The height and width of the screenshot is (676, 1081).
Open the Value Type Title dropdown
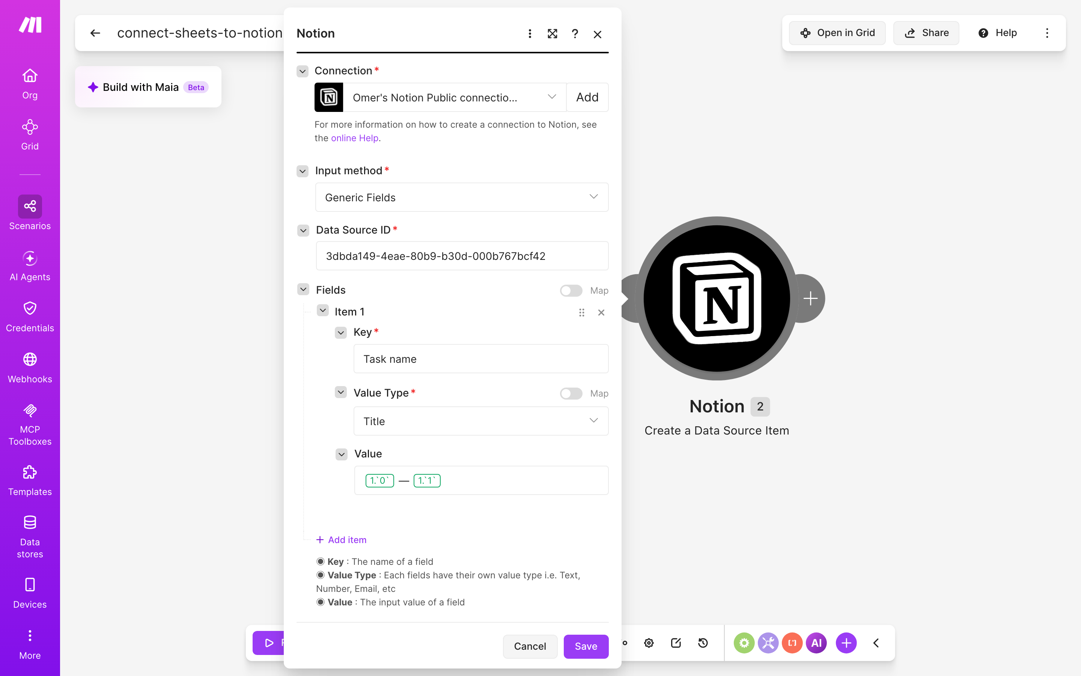(x=481, y=421)
